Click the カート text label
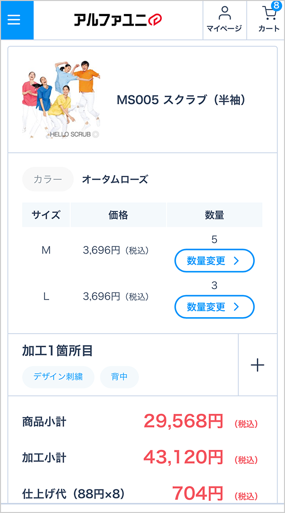The width and height of the screenshot is (285, 513). pyautogui.click(x=269, y=29)
